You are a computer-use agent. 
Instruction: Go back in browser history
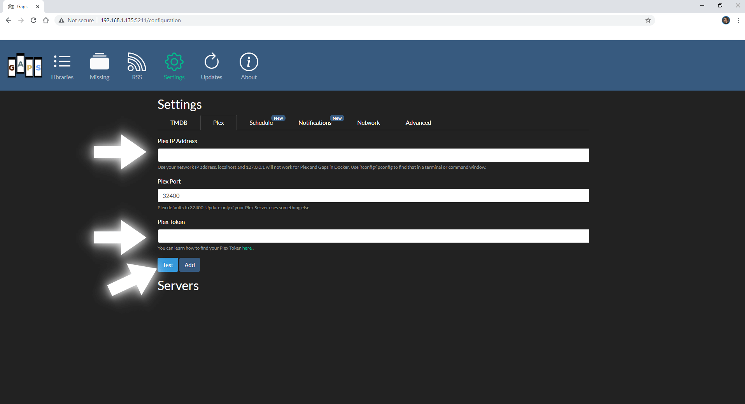point(9,20)
